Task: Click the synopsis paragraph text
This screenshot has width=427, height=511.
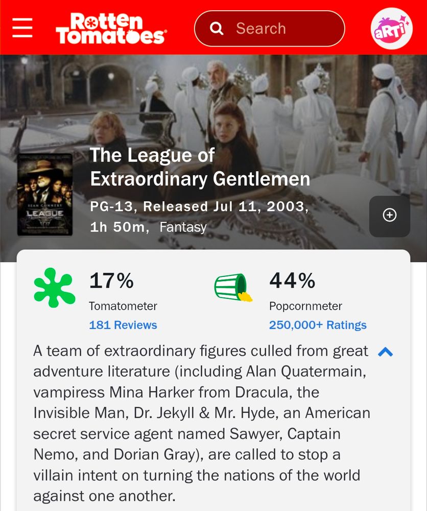Action: [x=201, y=424]
